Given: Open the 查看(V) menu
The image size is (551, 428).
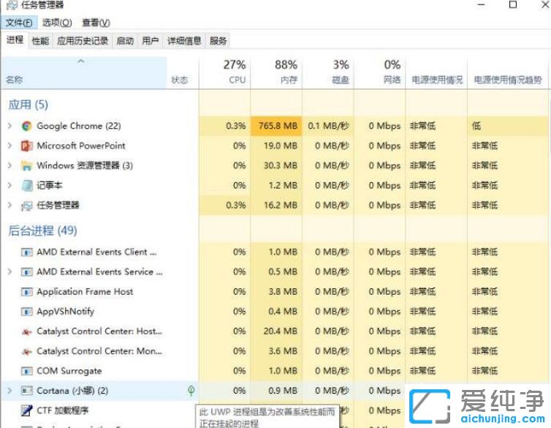Looking at the screenshot, I should pyautogui.click(x=96, y=23).
